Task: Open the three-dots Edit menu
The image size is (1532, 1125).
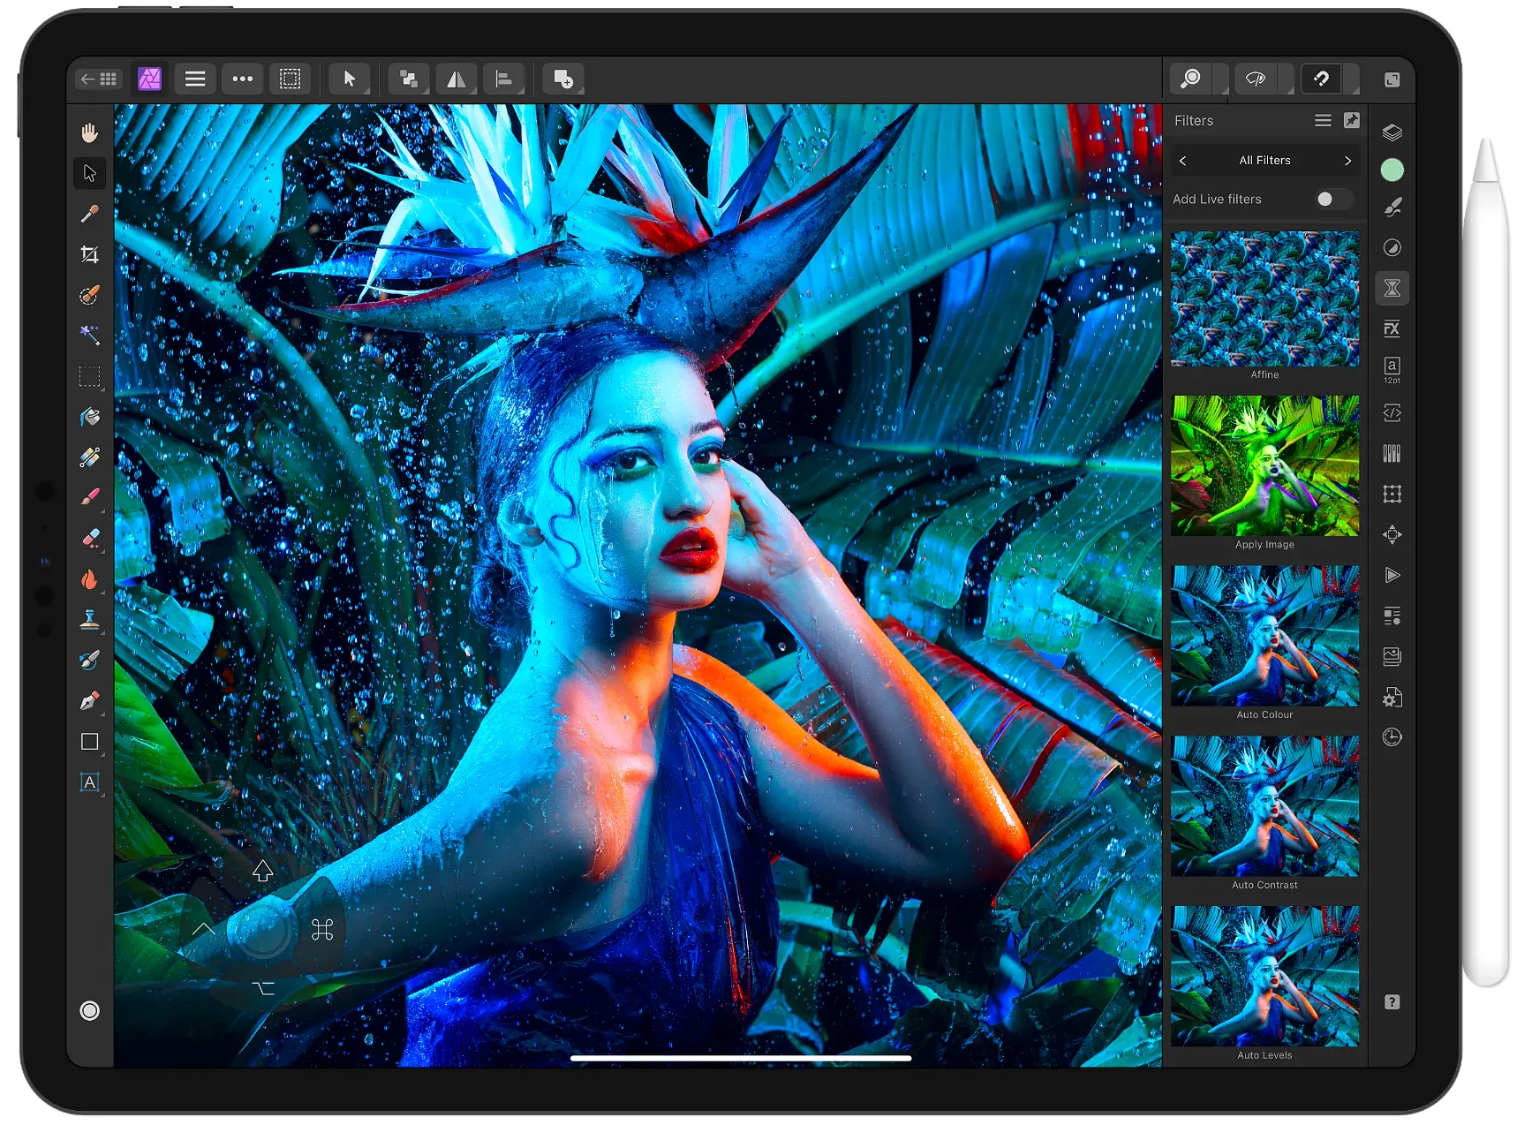Action: point(242,79)
